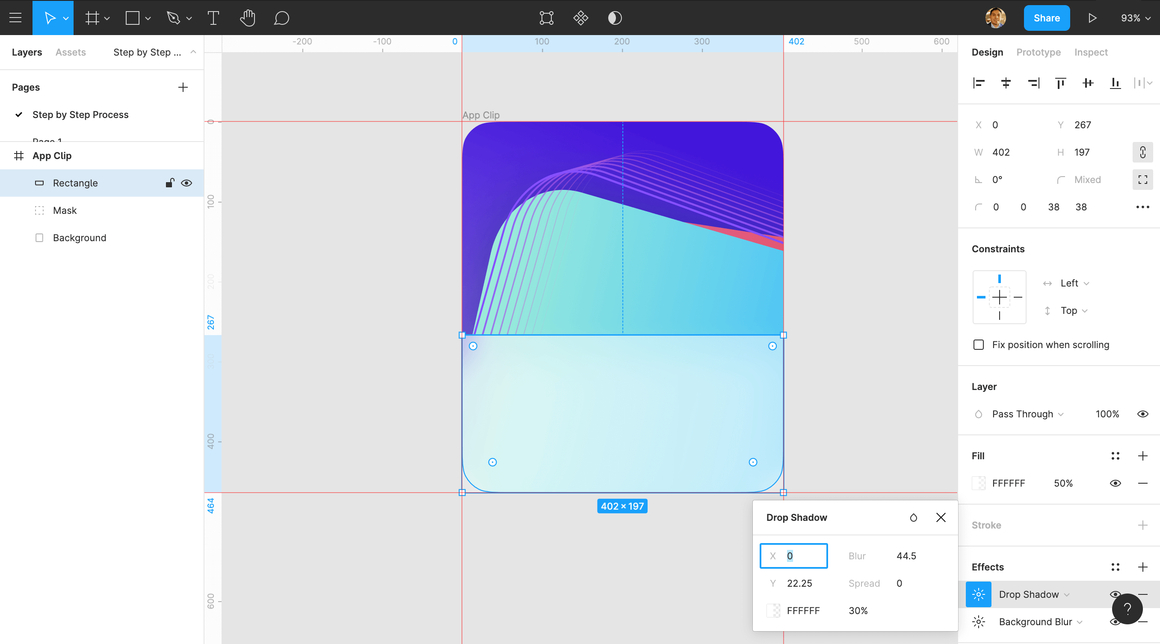Hide the Rectangle layer with eye icon

[x=186, y=183]
